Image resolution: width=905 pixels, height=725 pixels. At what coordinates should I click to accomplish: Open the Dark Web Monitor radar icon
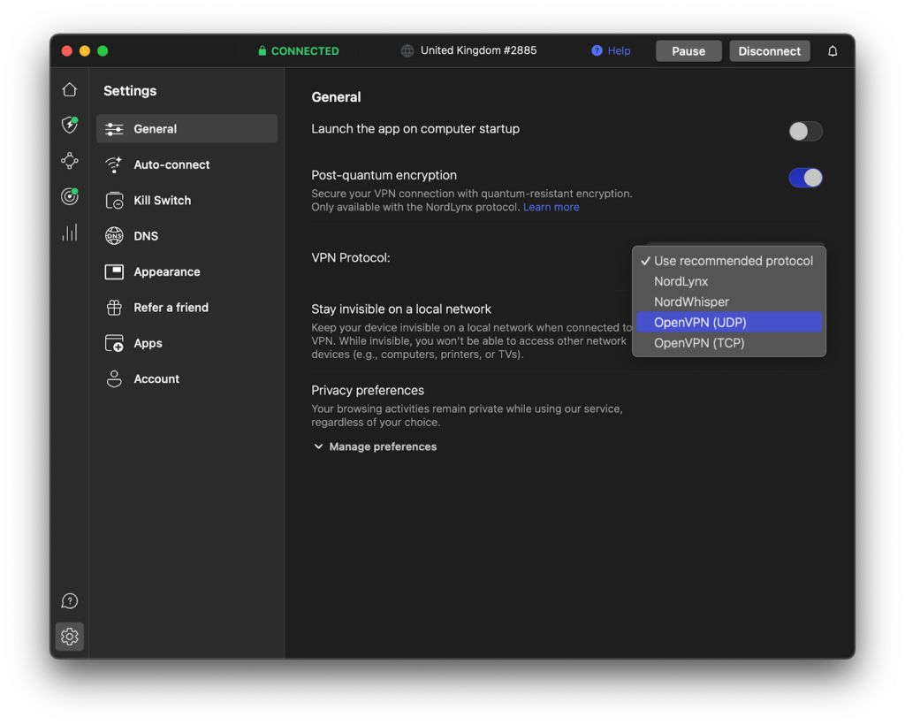[x=70, y=196]
